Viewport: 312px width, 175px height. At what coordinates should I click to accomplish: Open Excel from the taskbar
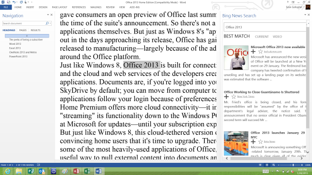click(87, 171)
